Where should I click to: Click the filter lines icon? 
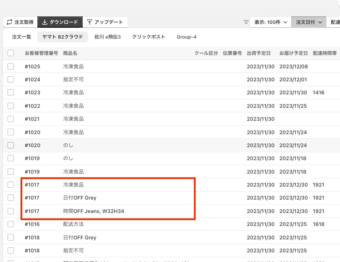coord(246,22)
